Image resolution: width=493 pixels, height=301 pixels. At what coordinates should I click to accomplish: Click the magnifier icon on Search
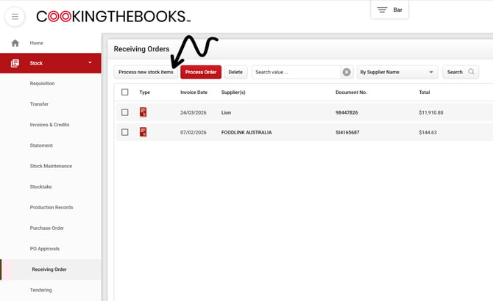[471, 72]
